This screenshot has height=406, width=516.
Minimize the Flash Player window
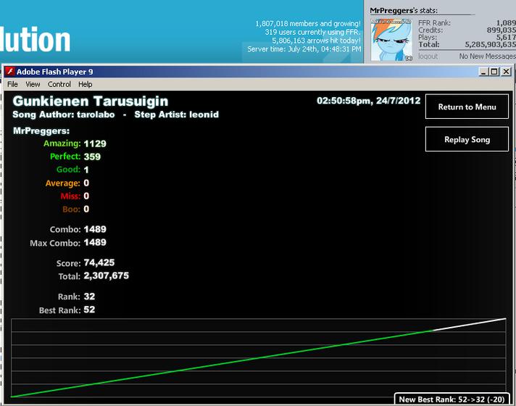click(x=483, y=72)
